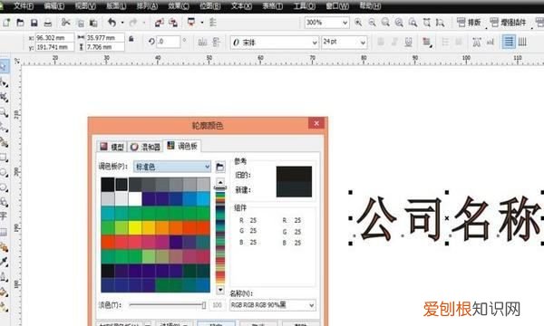Save the document with the floppy disk icon
544x326 pixels.
34,23
